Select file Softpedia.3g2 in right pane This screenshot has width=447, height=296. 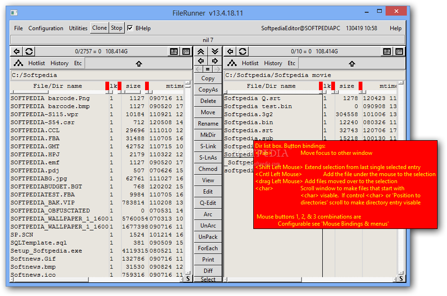pos(248,114)
